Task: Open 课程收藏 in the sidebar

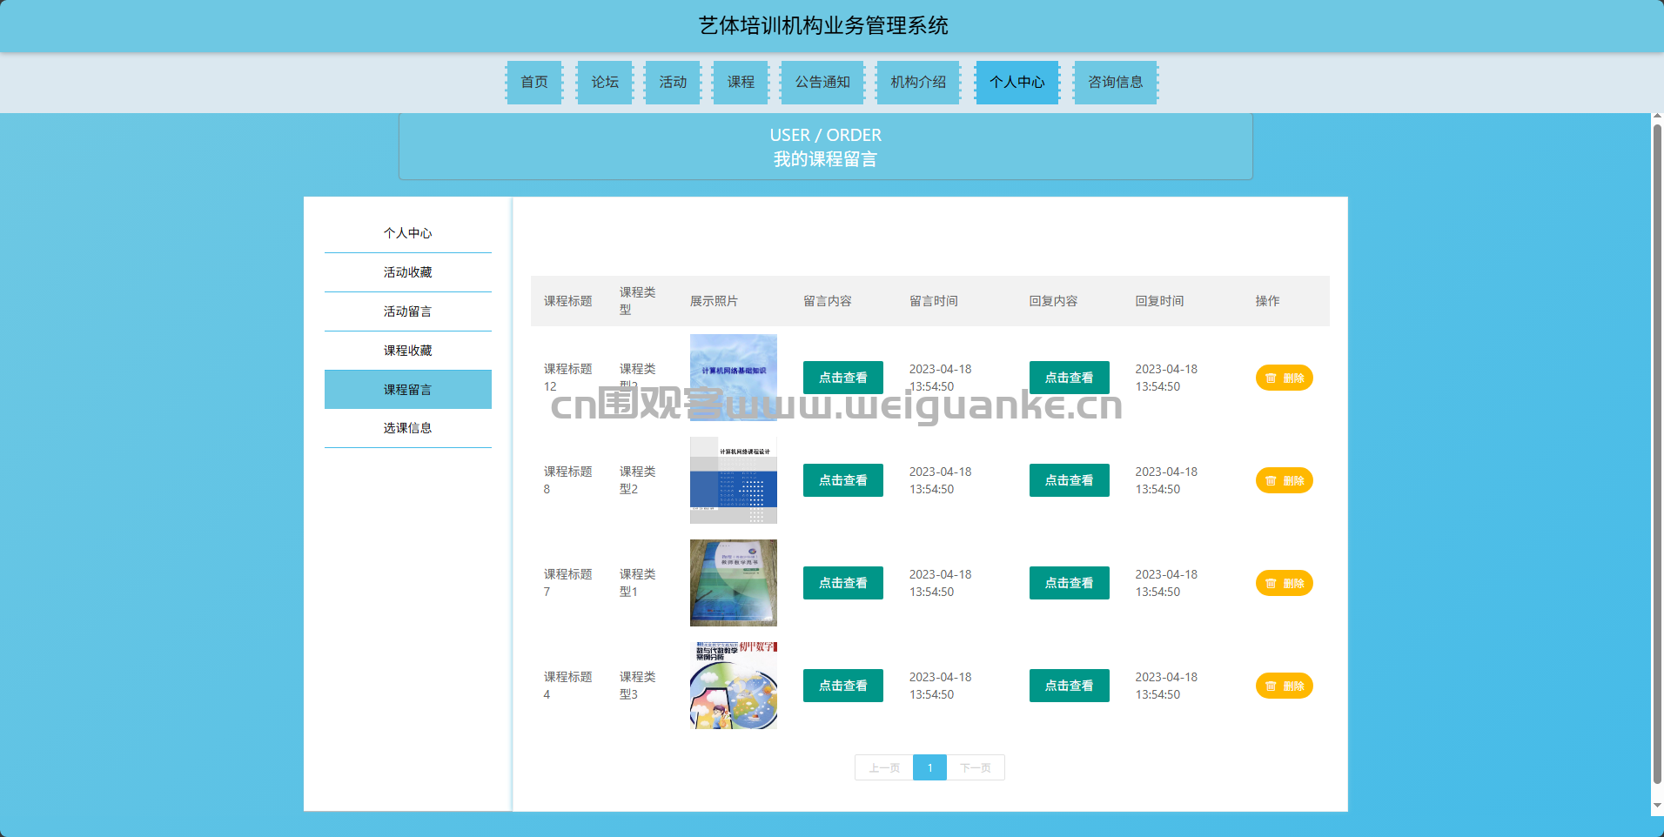Action: click(408, 351)
